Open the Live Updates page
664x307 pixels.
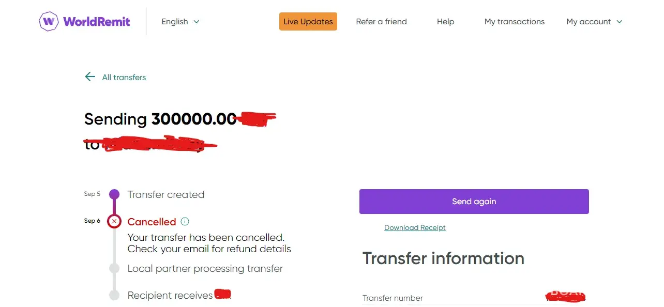308,22
